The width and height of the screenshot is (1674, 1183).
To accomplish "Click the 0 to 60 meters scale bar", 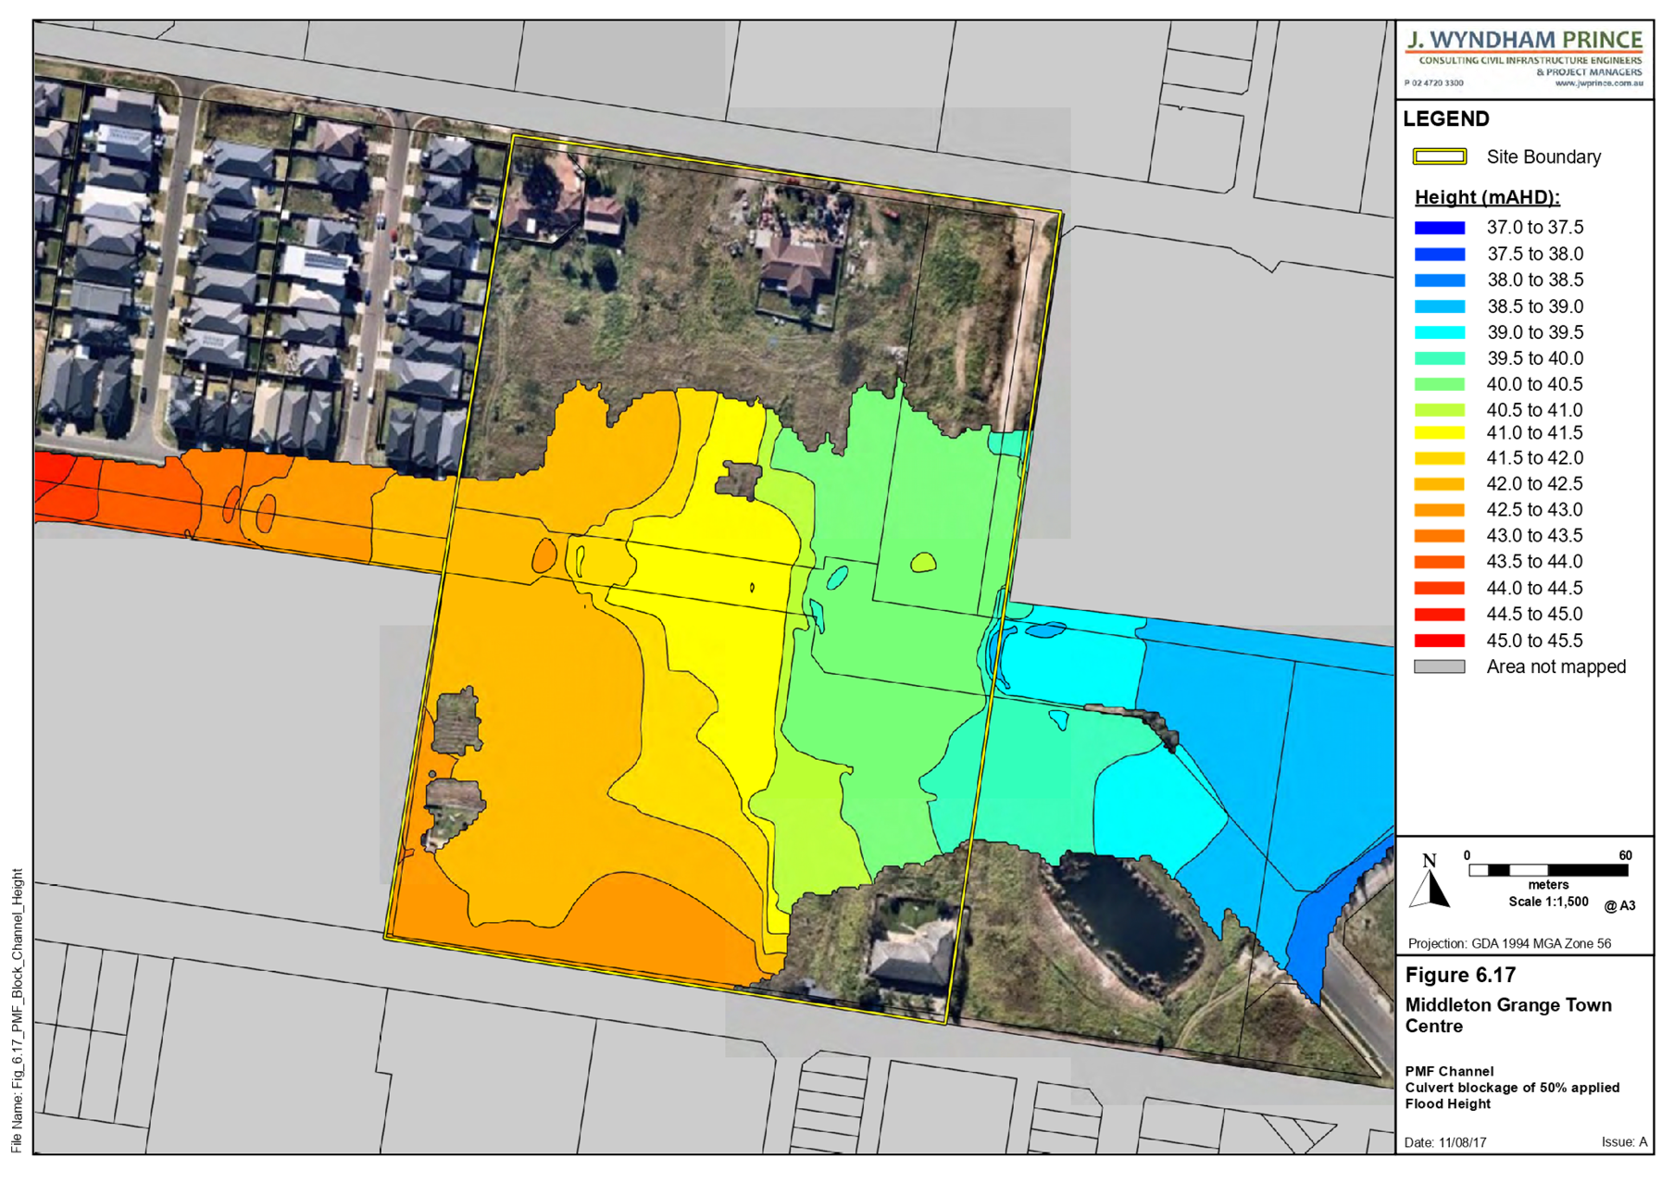I will click(x=1547, y=870).
